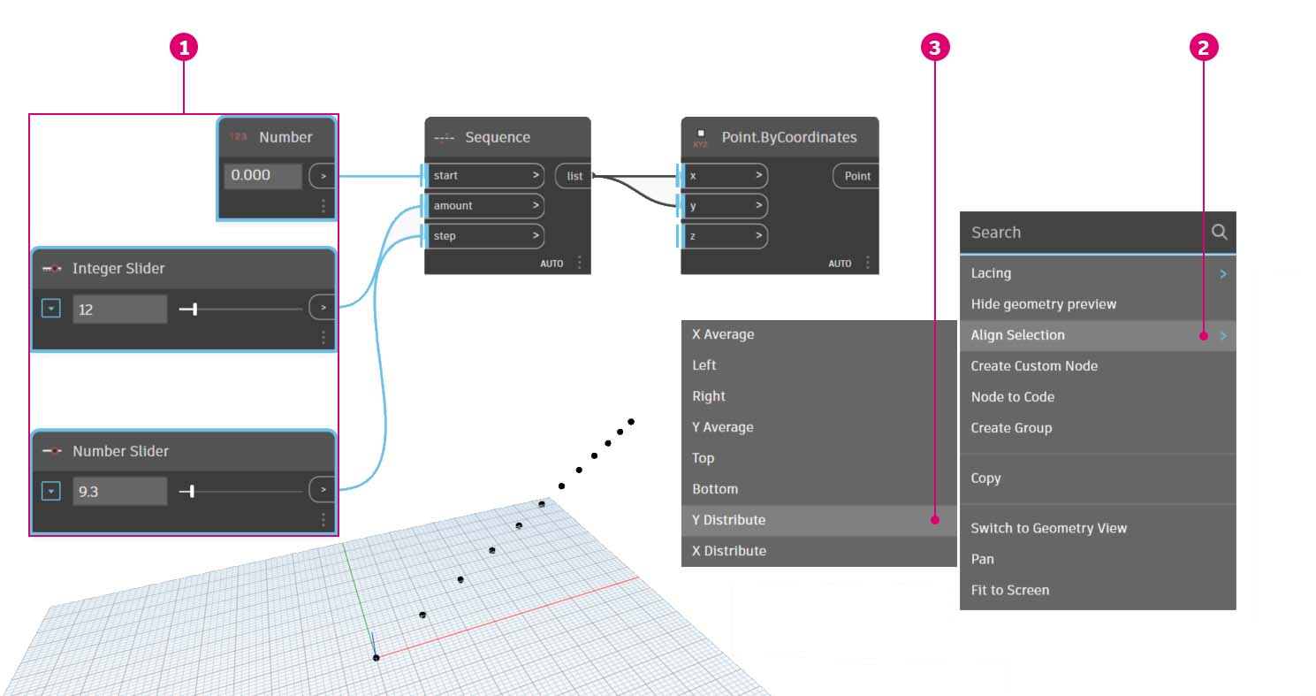Choose Pan in context menu
This screenshot has width=1316, height=696.
[x=1098, y=559]
